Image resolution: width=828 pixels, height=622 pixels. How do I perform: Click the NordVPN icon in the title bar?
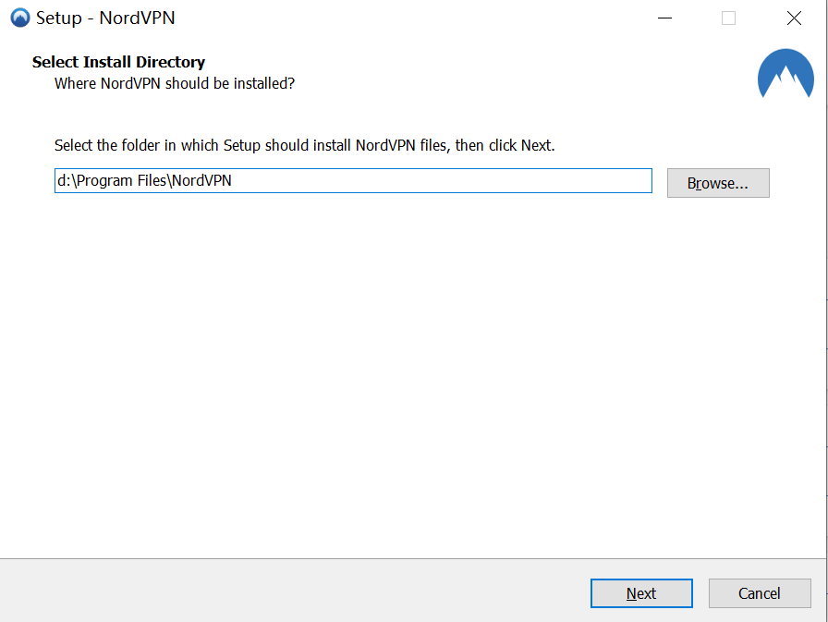20,18
